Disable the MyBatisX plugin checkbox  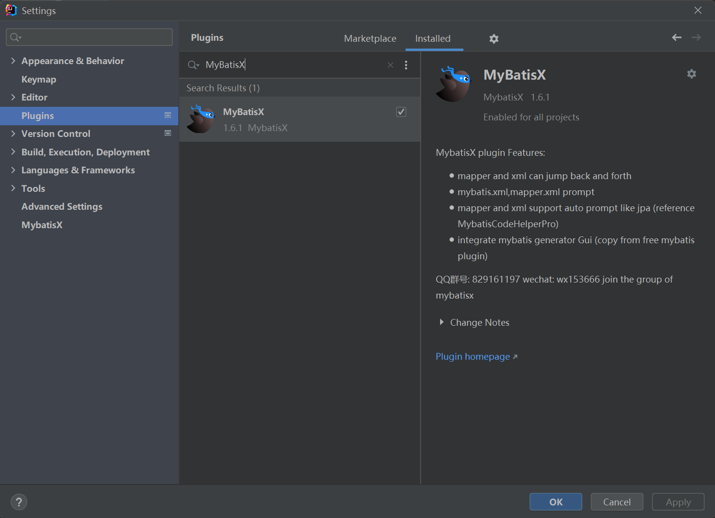(x=401, y=112)
